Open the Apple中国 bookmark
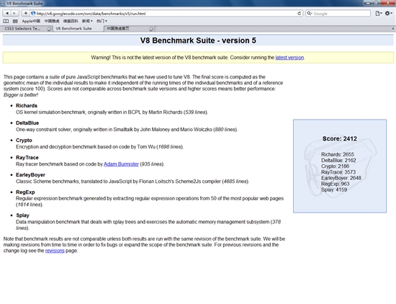This screenshot has width=396, height=304. (31, 21)
